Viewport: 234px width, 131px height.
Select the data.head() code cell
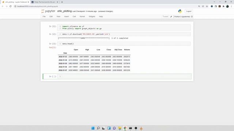coord(124,44)
